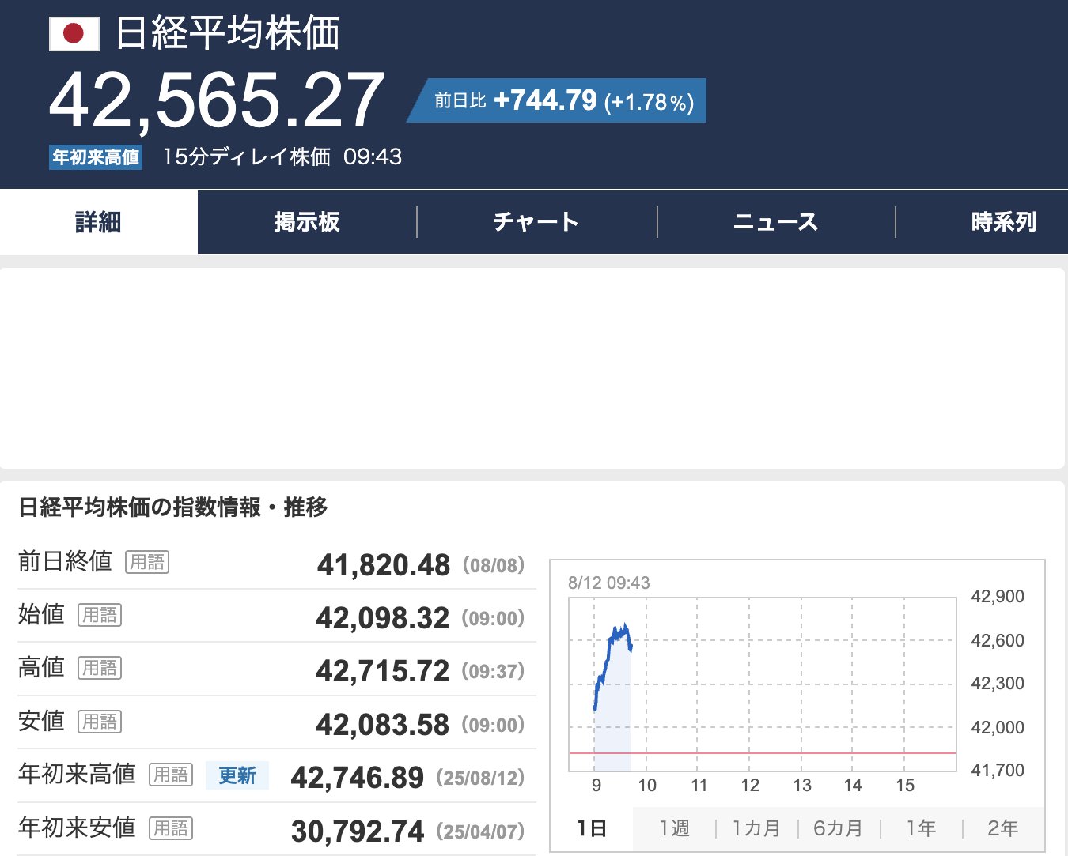
Task: Open 用語 glossary link for 高値
Action: 100,668
